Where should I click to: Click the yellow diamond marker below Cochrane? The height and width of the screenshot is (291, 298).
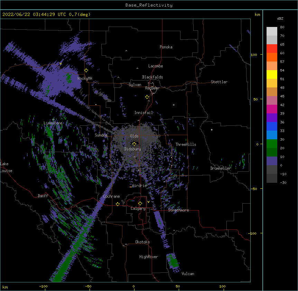(x=118, y=204)
